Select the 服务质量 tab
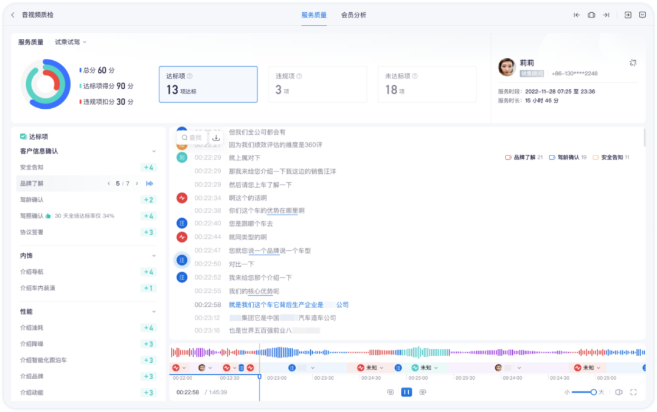 313,15
